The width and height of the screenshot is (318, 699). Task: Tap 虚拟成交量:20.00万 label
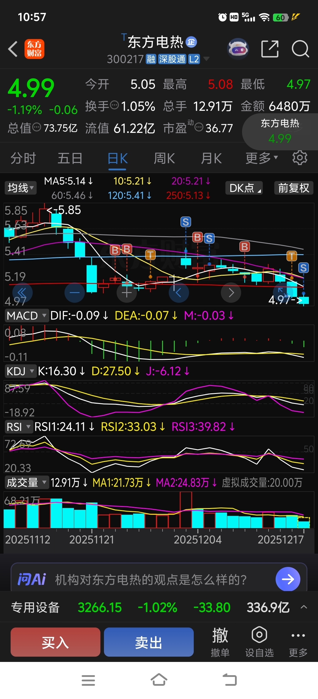[x=262, y=482]
